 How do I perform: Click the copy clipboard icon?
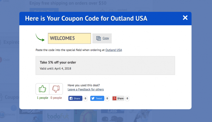pyautogui.click(x=98, y=38)
